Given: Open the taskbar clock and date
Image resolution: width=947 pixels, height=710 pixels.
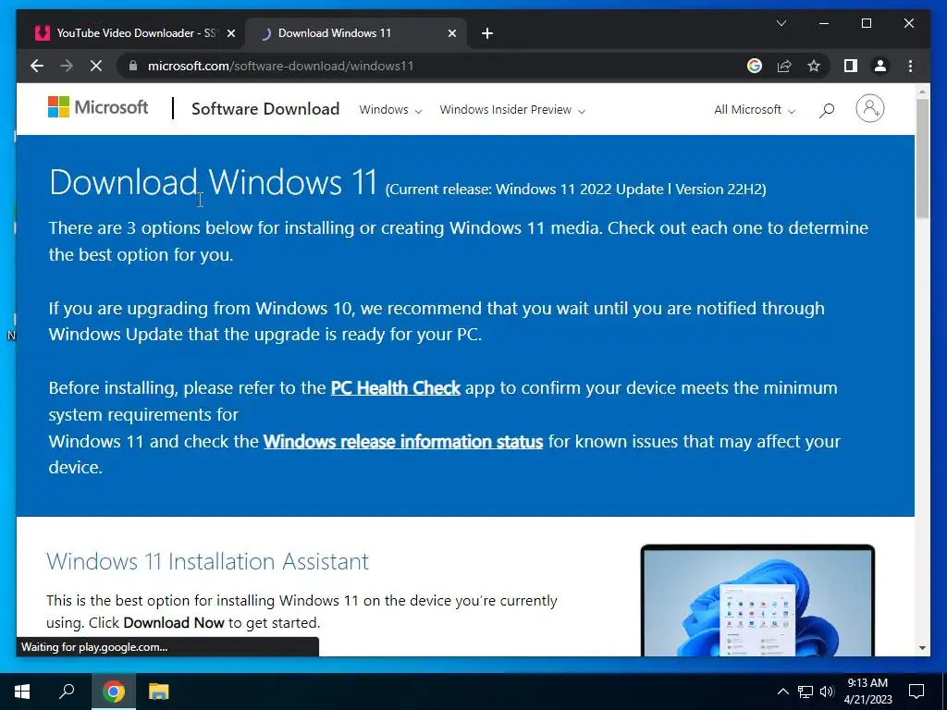Looking at the screenshot, I should pyautogui.click(x=867, y=692).
